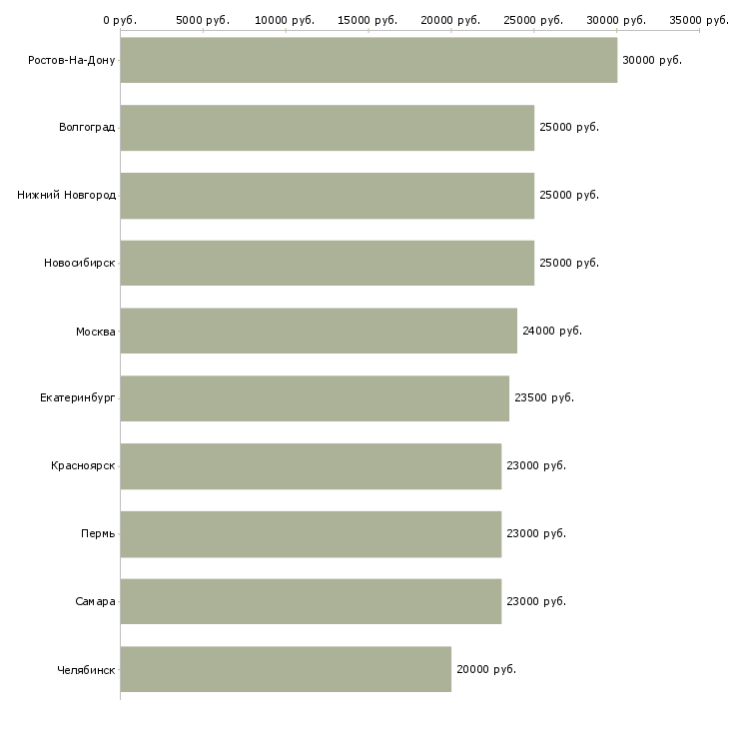Click the 24000 руб. value label
The height and width of the screenshot is (729, 729).
pos(552,332)
